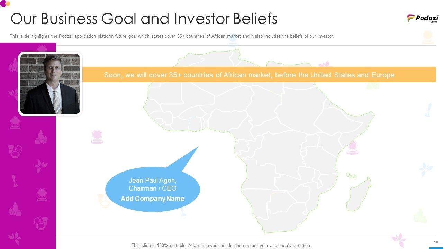Select the white makeup brush icon in purple sidebar
The width and height of the screenshot is (443, 249).
(x=15, y=181)
